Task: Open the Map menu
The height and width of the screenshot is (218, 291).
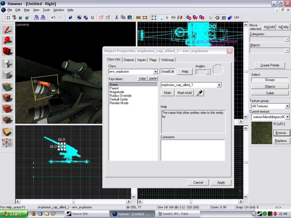Action: pos(27,10)
